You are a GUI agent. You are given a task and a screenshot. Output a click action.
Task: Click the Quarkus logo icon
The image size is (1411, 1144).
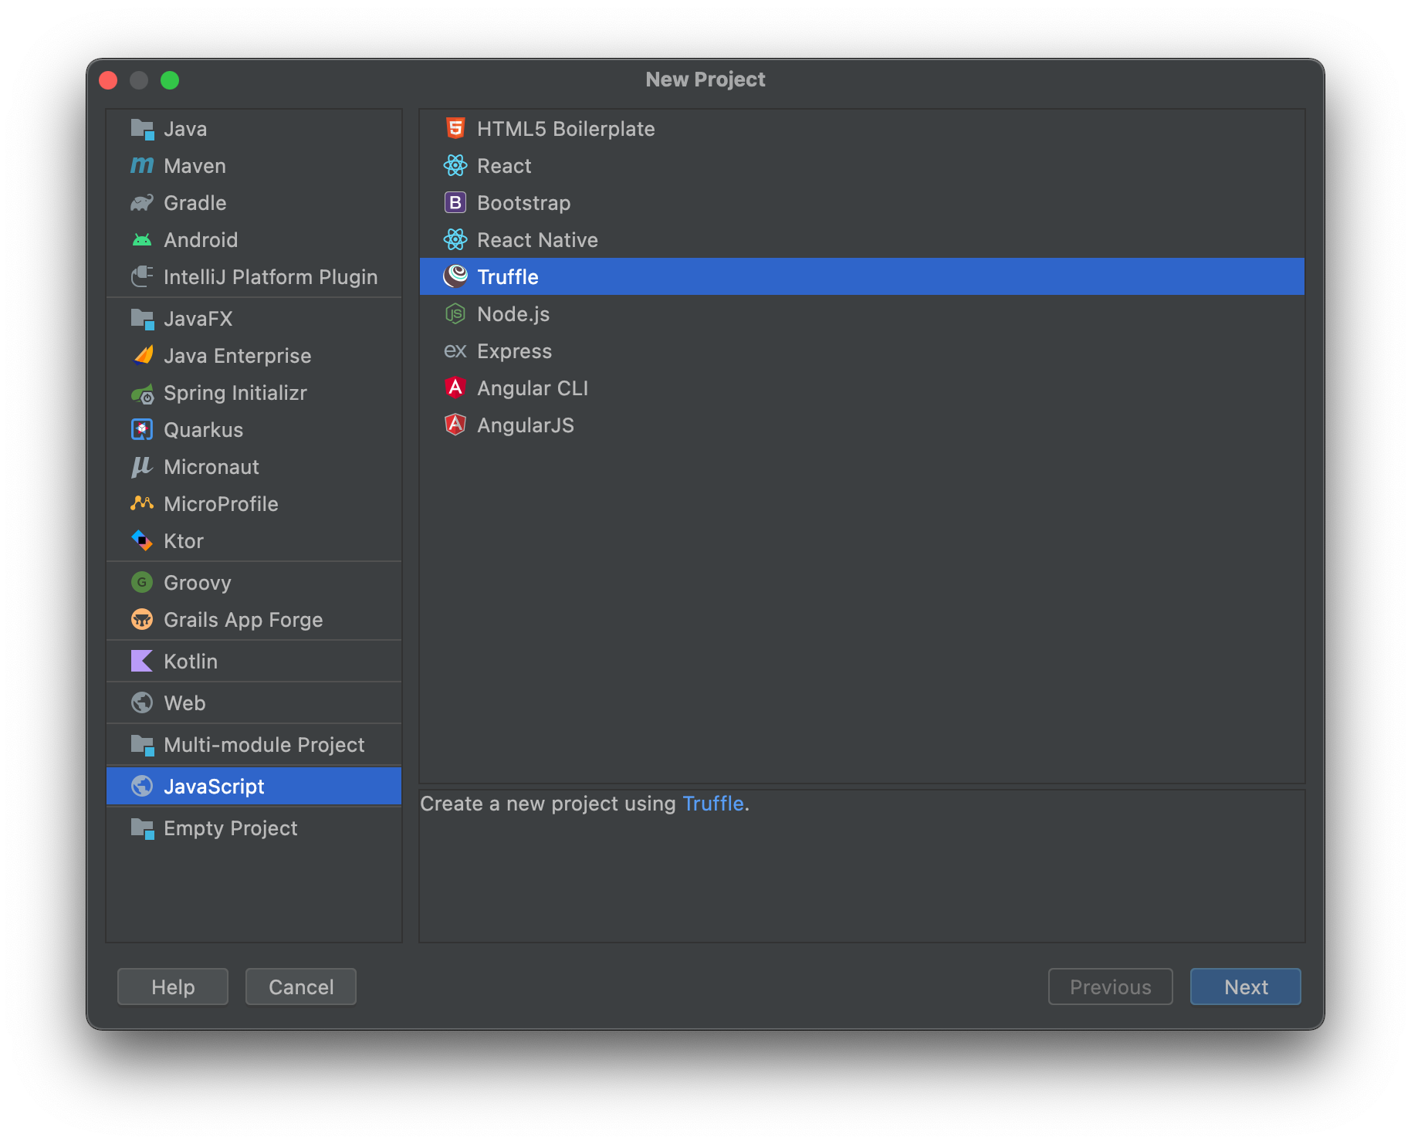[142, 430]
